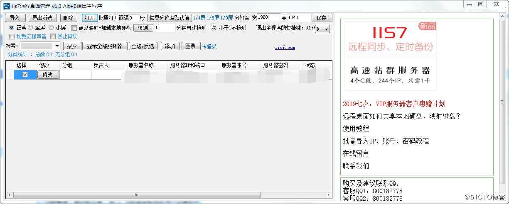Open the 搜索 search filter combo box
The image size is (509, 204).
pos(40,46)
